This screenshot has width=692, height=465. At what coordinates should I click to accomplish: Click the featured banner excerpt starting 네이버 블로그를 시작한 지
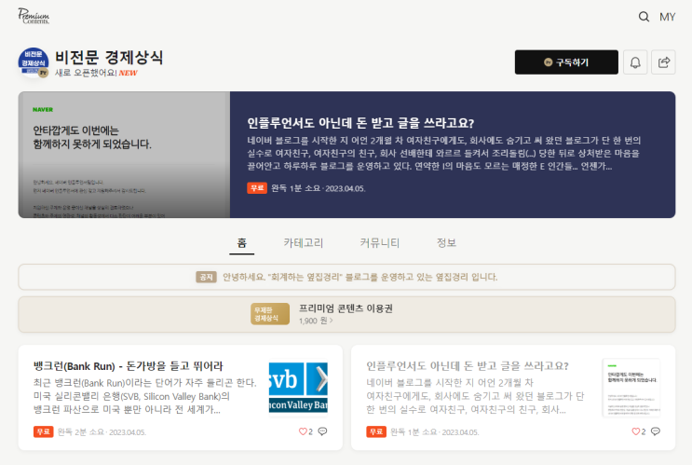[443, 153]
